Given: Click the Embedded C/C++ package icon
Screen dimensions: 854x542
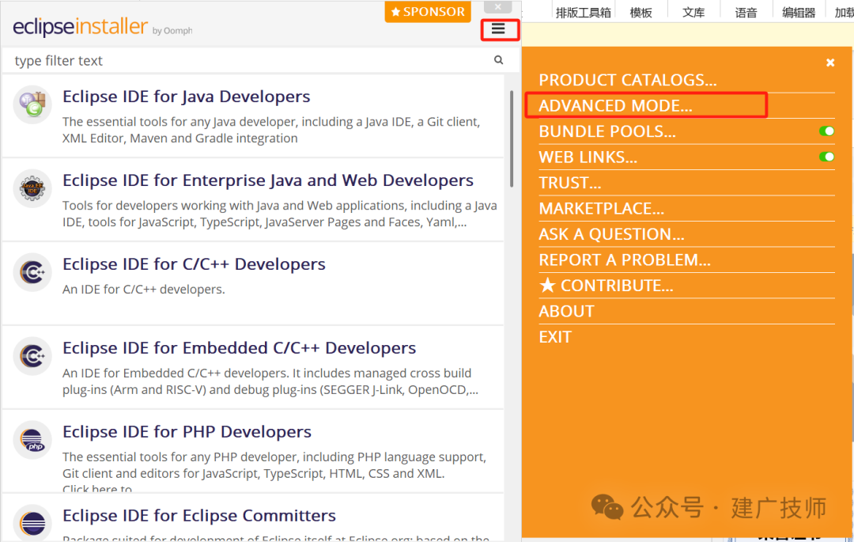Looking at the screenshot, I should [32, 356].
